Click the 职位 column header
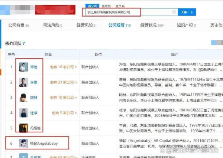This screenshot has height=158, width=223. tap(98, 55)
